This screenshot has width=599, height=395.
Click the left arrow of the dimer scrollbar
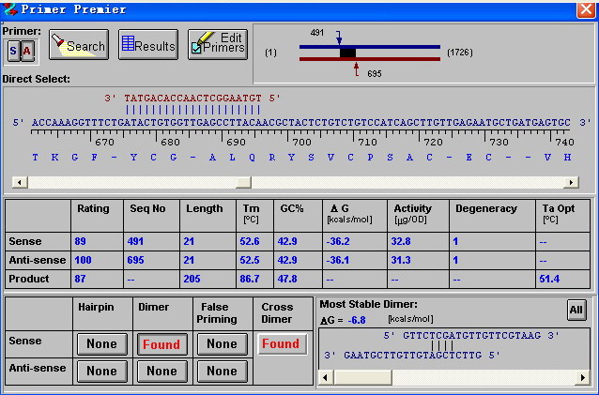[326, 378]
